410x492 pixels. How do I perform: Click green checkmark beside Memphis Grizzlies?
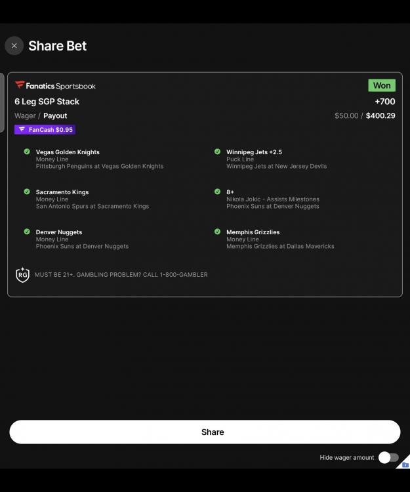click(x=217, y=232)
